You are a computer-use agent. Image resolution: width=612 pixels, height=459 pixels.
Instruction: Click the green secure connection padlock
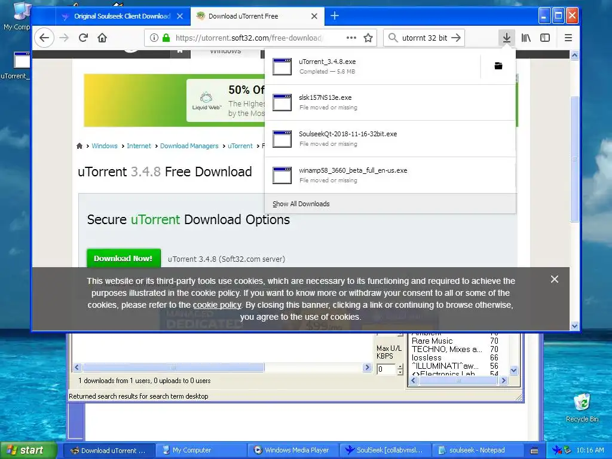pos(166,38)
